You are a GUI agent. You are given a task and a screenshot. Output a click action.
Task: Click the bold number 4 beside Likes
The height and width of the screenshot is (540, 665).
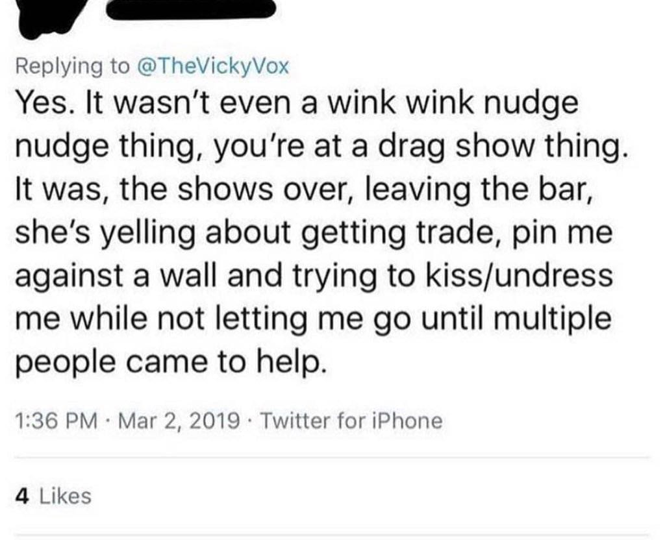click(23, 496)
